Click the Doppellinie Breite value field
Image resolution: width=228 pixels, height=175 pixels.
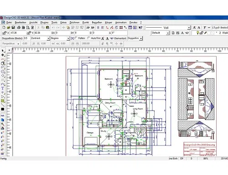pos(27,38)
